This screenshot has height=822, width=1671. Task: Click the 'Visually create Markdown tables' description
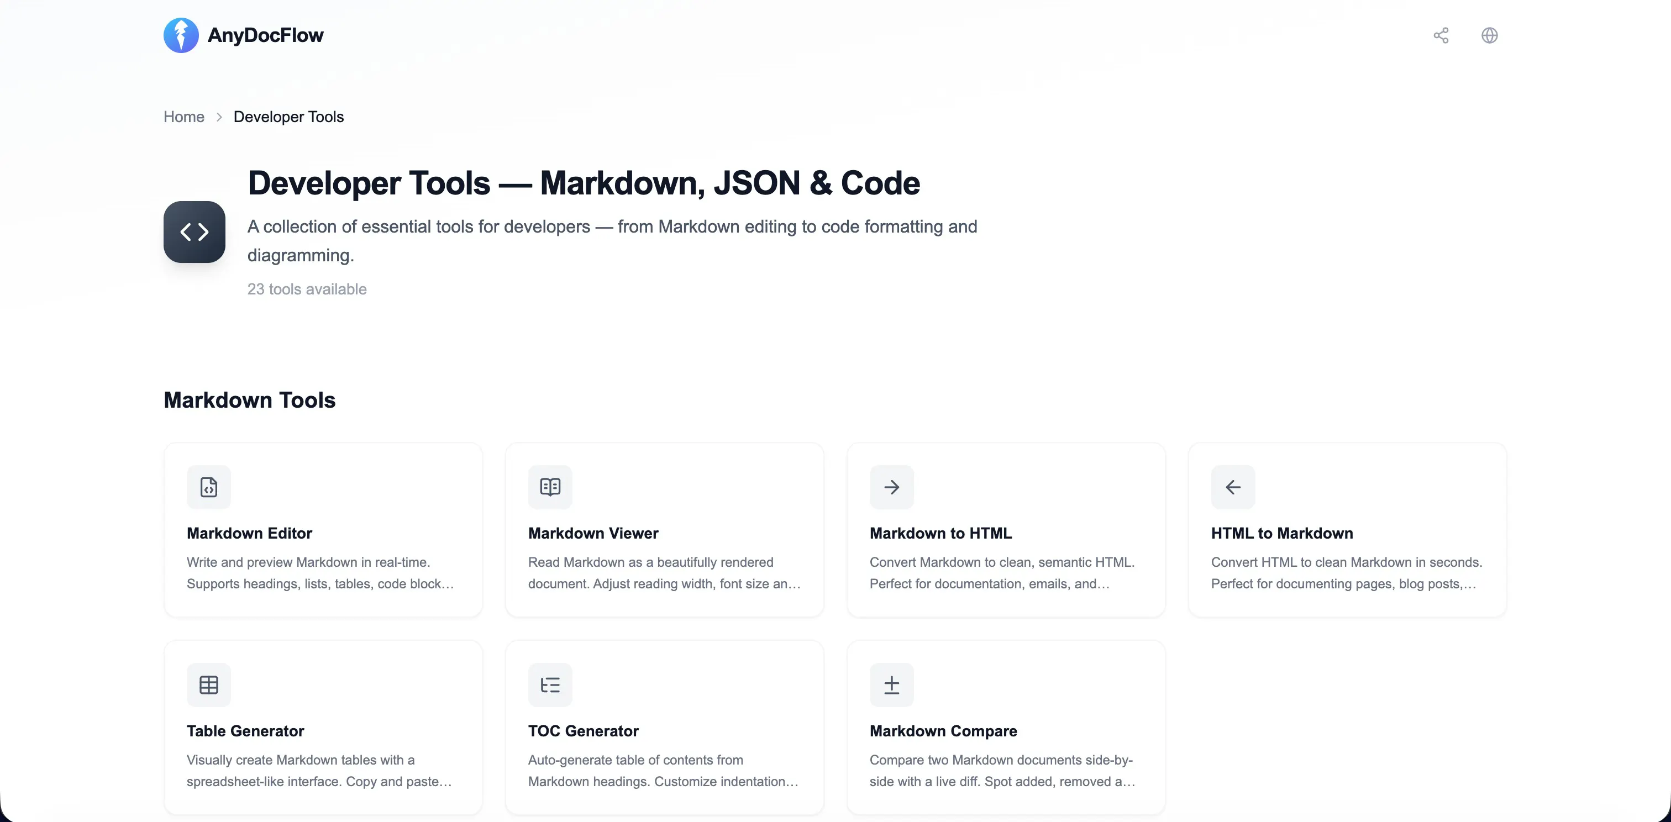pos(319,771)
